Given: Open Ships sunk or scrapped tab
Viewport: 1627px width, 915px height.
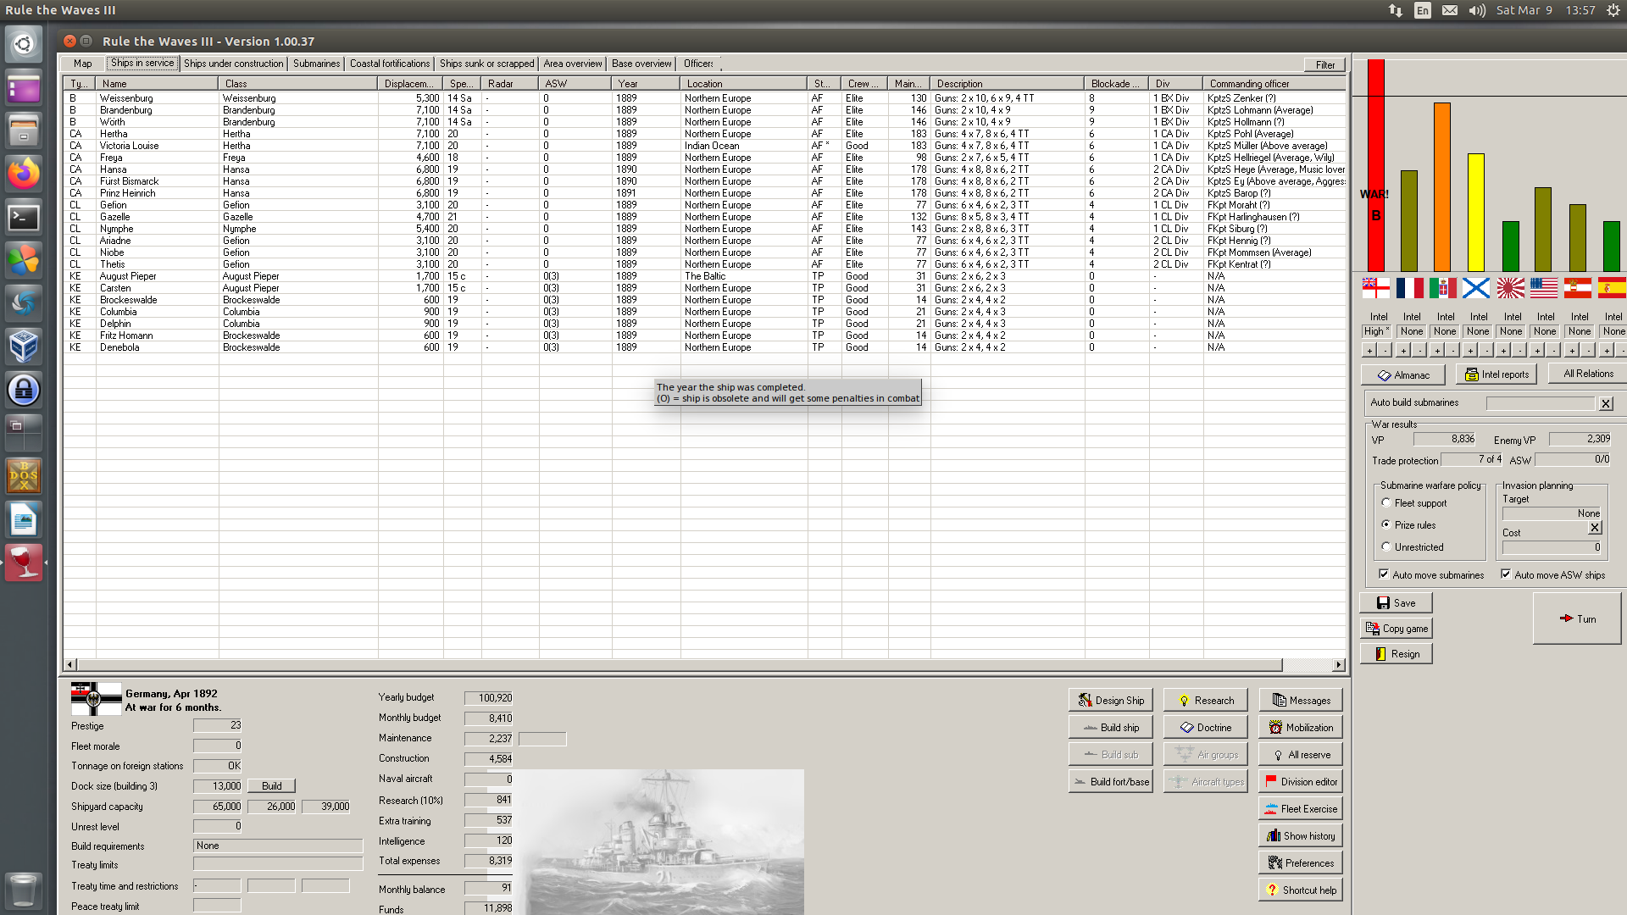Looking at the screenshot, I should coord(486,64).
